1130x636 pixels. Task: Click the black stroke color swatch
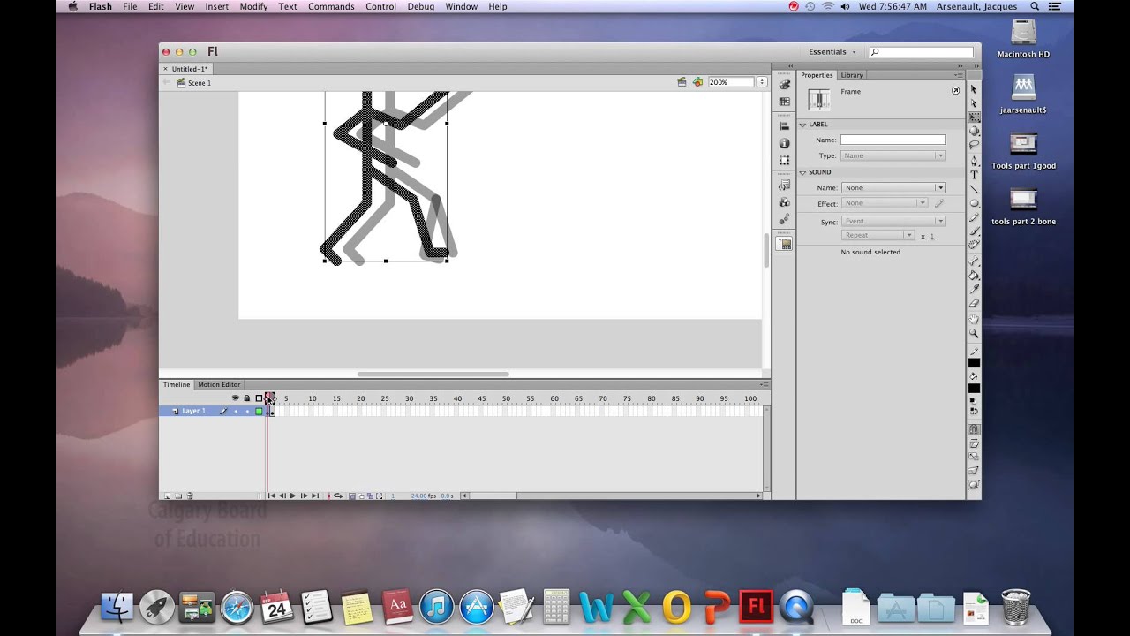[x=974, y=363]
